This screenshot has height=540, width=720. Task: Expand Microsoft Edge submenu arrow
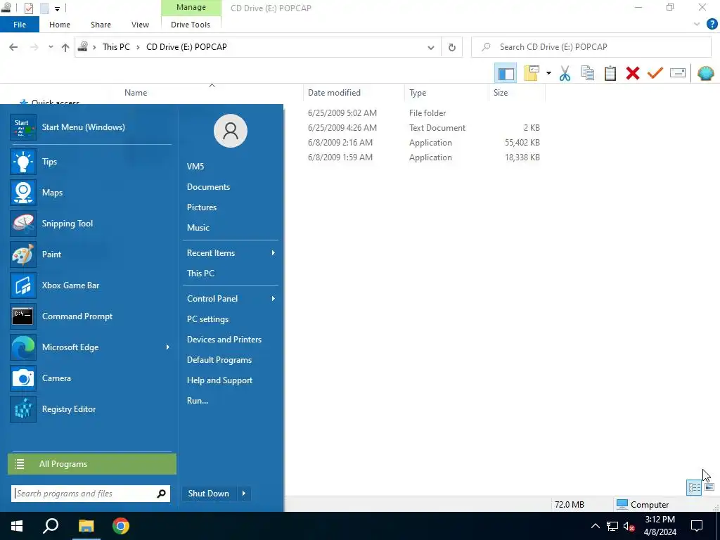pos(167,347)
